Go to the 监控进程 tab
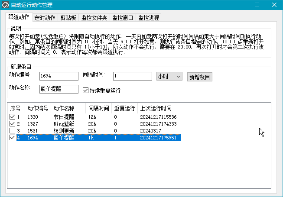The width and height of the screenshot is (283, 197). [149, 18]
